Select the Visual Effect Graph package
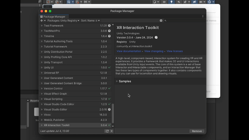Screen dimensions: 249x140 (x=75, y=94)
